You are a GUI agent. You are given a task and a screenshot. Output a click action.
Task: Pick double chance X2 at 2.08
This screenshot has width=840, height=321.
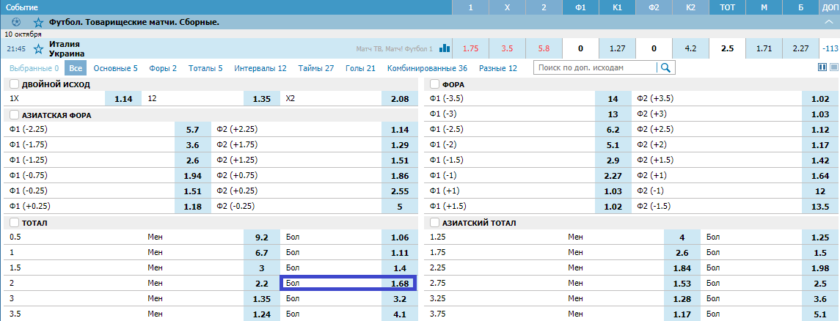400,99
